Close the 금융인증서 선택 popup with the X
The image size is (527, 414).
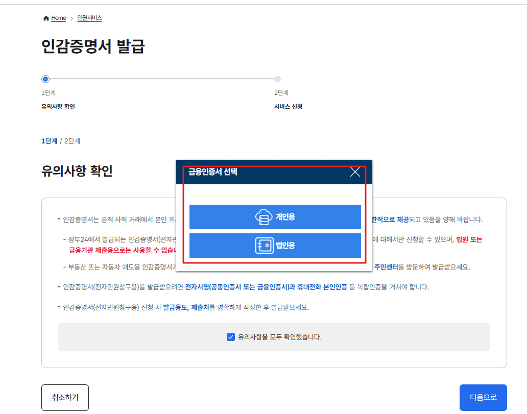coord(355,172)
